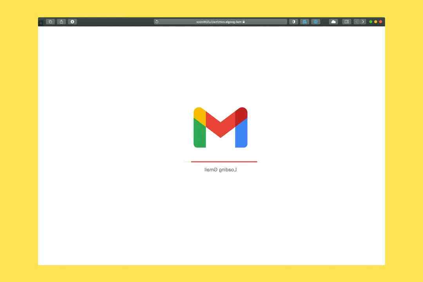This screenshot has height=282, width=423.
Task: Click the padlock icon in the address bar
Action: pos(243,22)
